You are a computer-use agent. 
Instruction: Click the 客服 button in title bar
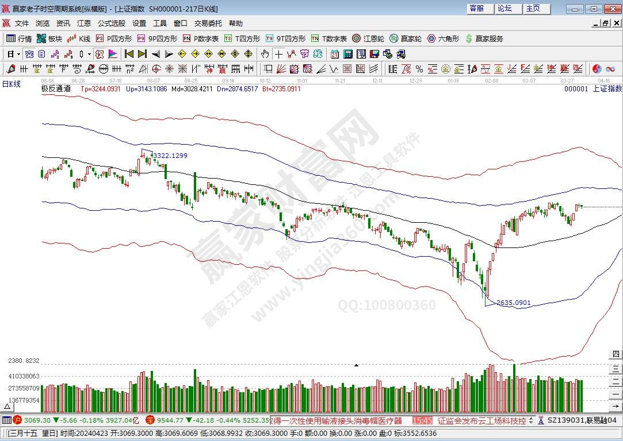coord(477,9)
